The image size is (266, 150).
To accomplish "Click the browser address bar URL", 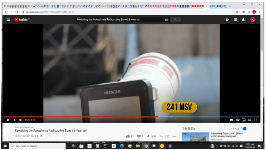I will [x=50, y=12].
